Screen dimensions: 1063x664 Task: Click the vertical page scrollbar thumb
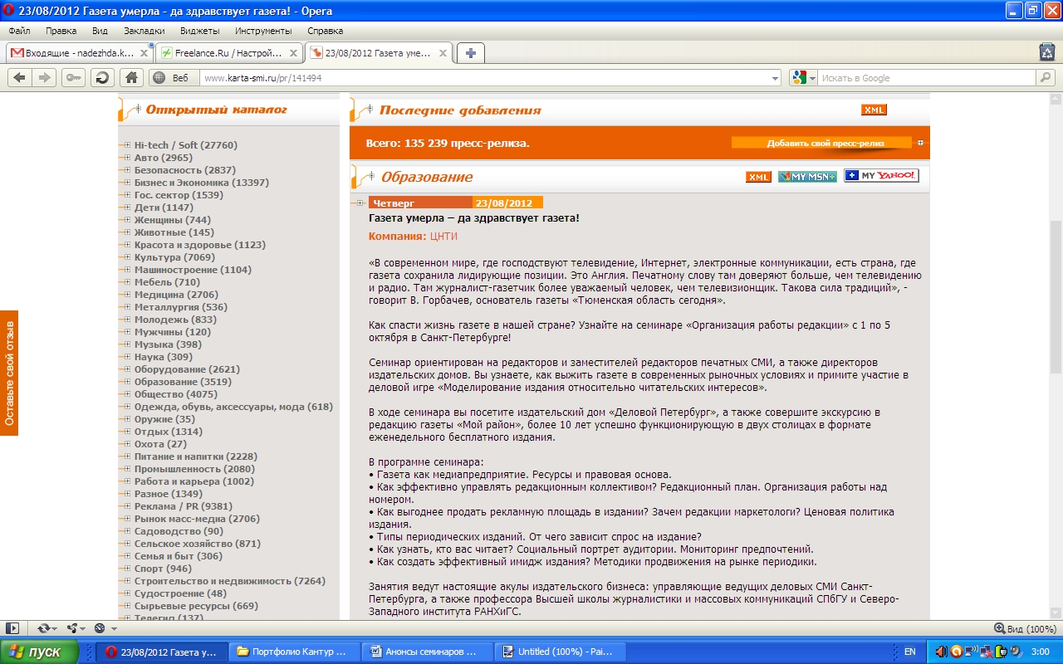1056,297
